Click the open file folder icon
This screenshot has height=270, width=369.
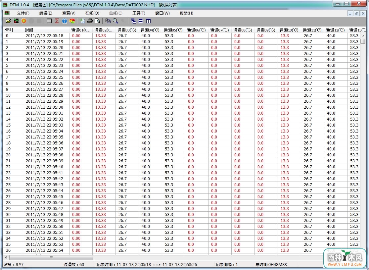click(x=9, y=21)
